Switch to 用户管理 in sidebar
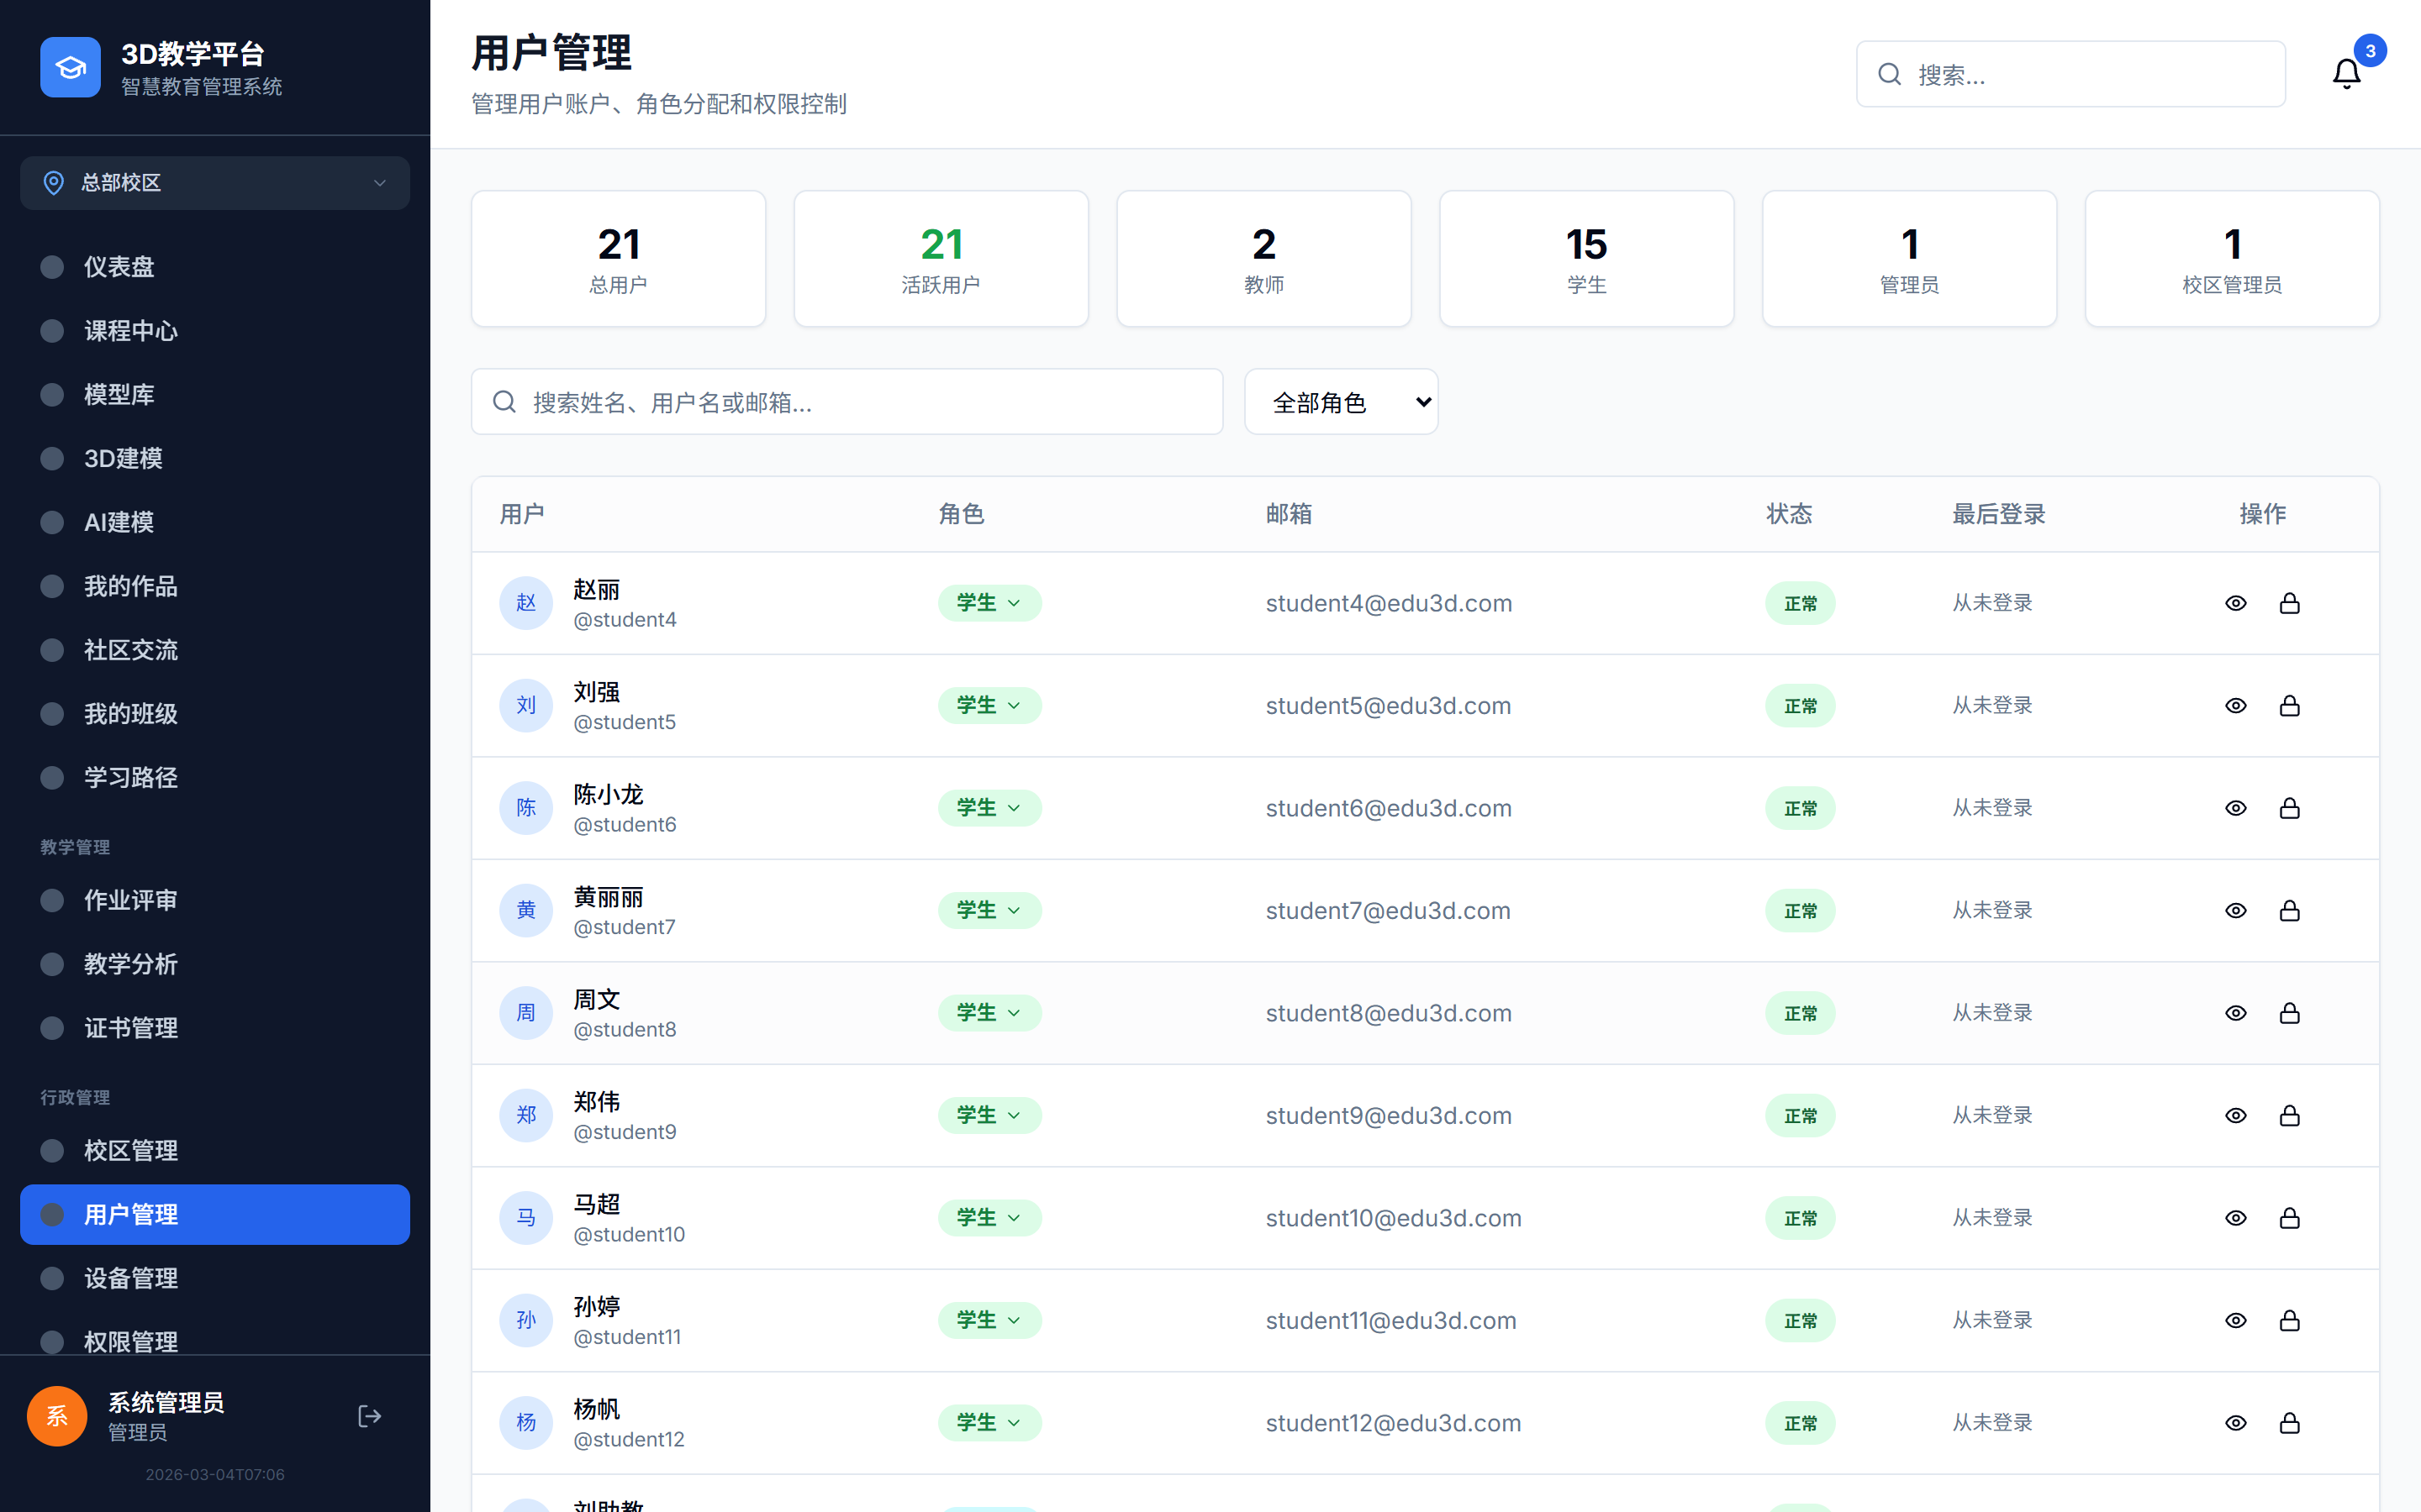Image resolution: width=2421 pixels, height=1512 pixels. click(131, 1214)
